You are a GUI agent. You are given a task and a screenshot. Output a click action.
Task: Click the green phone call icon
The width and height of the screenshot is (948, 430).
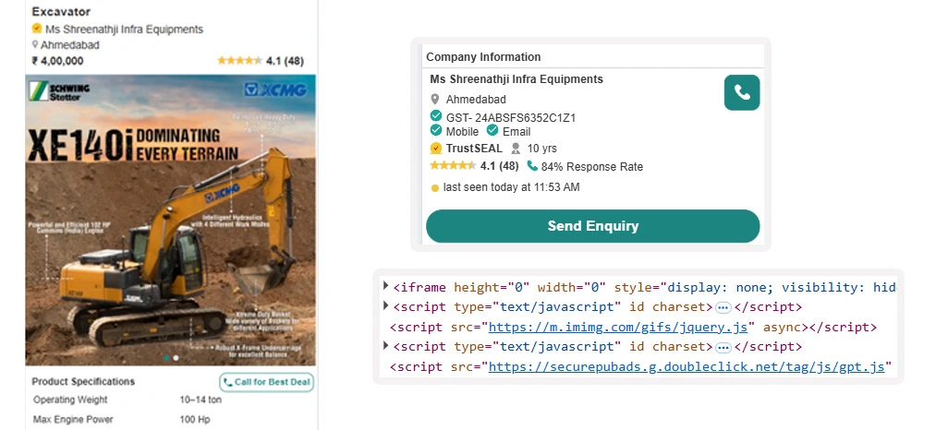click(741, 92)
